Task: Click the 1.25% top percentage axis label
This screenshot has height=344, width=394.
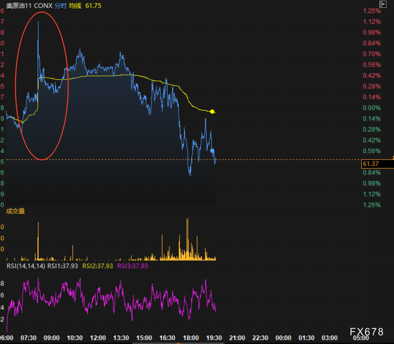Action: 372,11
